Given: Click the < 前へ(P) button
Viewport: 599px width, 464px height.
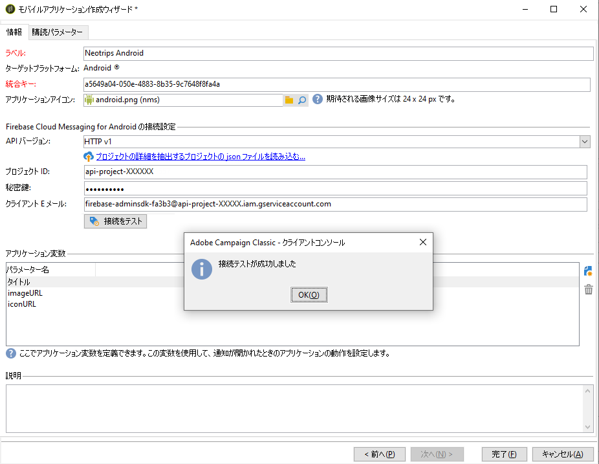Looking at the screenshot, I should coord(379,454).
